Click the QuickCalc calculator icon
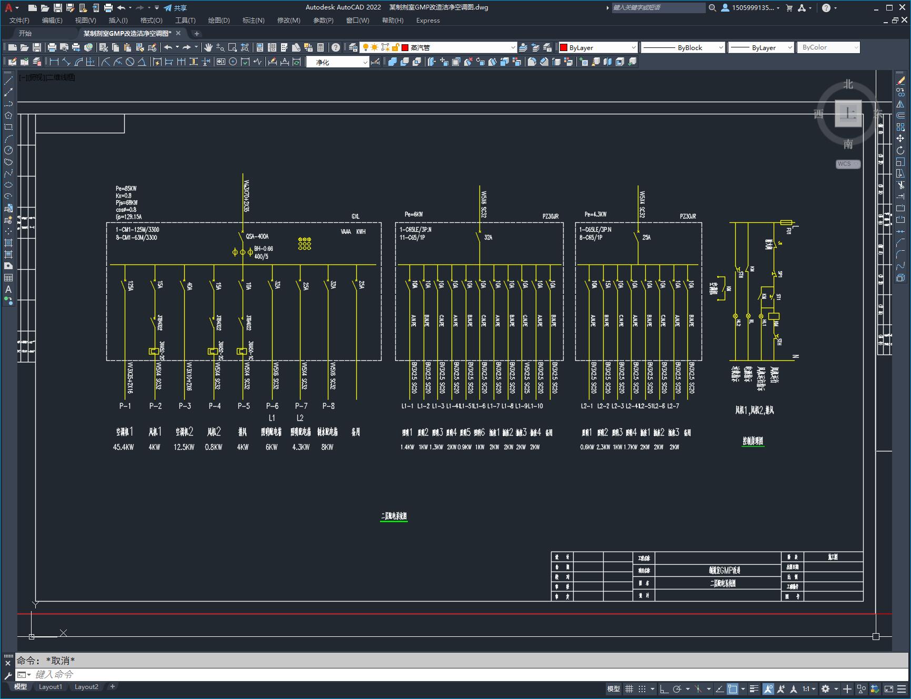Image resolution: width=911 pixels, height=699 pixels. 321,47
